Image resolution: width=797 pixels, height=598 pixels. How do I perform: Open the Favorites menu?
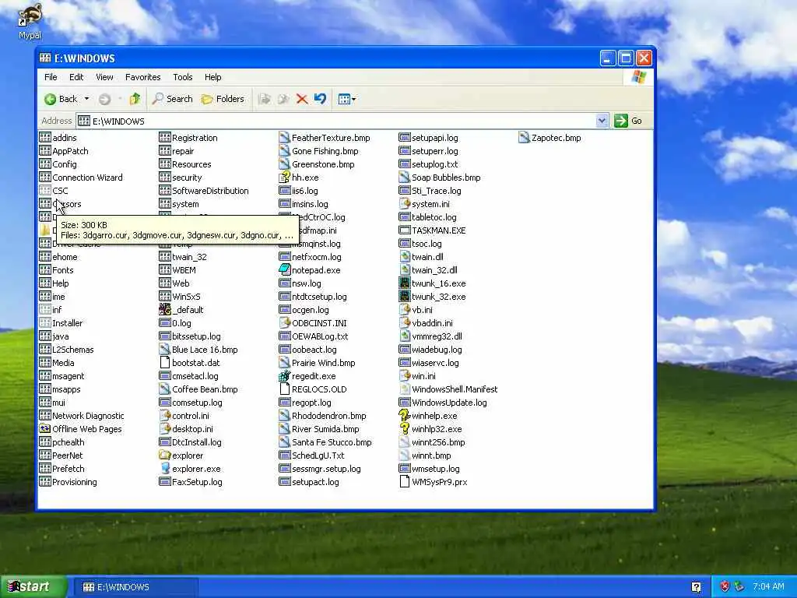coord(143,77)
